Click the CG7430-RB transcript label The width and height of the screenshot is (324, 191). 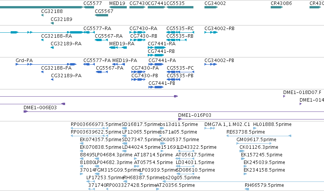point(144,36)
